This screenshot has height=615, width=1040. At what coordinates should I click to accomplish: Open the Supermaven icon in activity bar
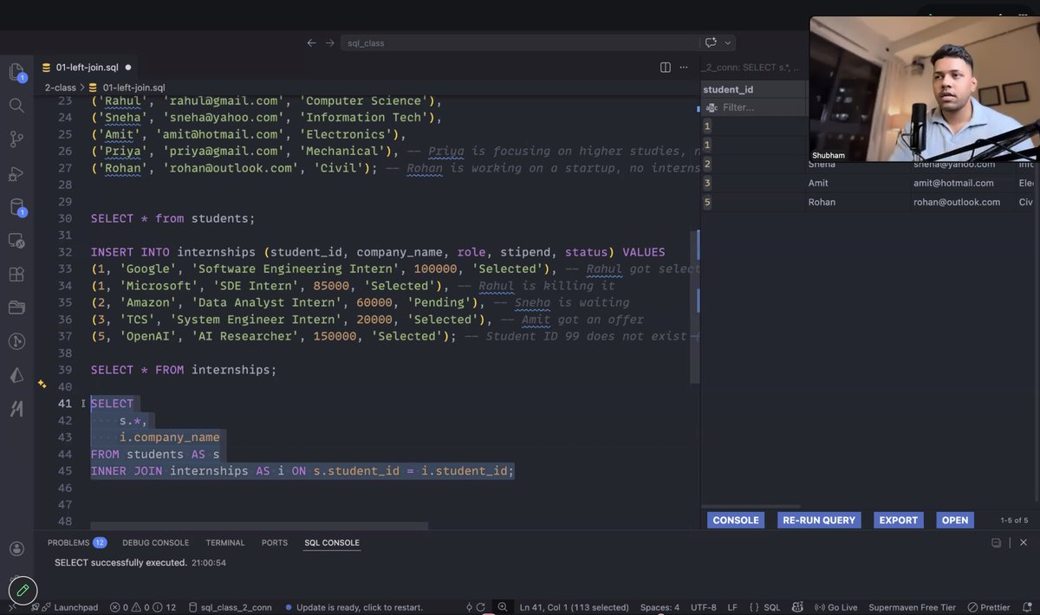16,409
